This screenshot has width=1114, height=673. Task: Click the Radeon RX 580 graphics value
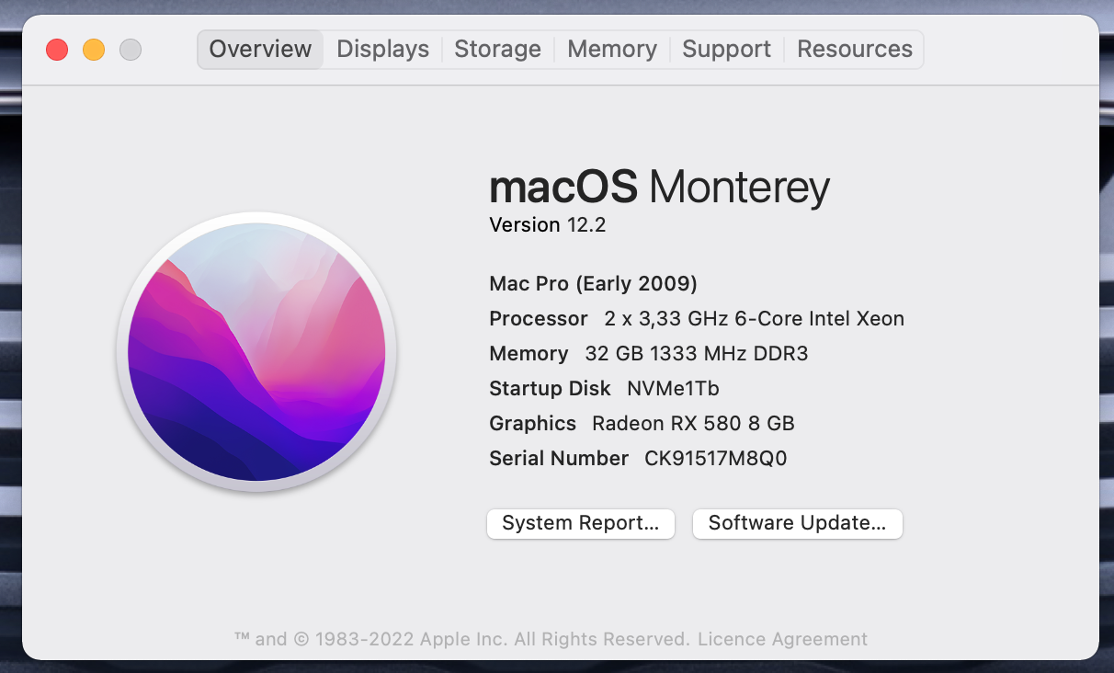click(693, 423)
